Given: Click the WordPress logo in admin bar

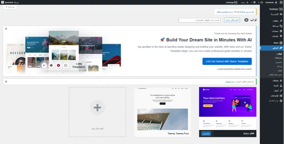Looking at the screenshot, I should point(281,2).
